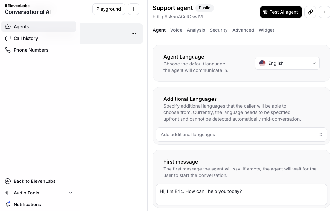Viewport: 331px width, 211px height.
Task: Click the Notifications bell icon
Action: 8,205
